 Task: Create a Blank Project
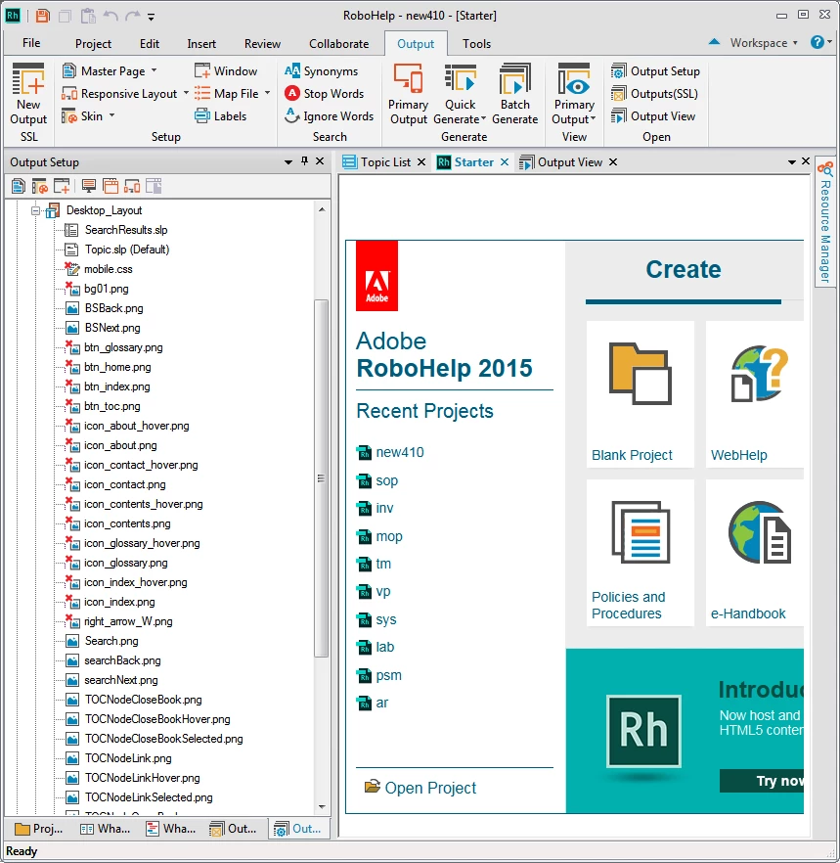(x=641, y=394)
